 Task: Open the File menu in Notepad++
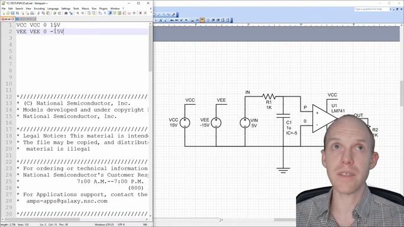(x=4, y=8)
